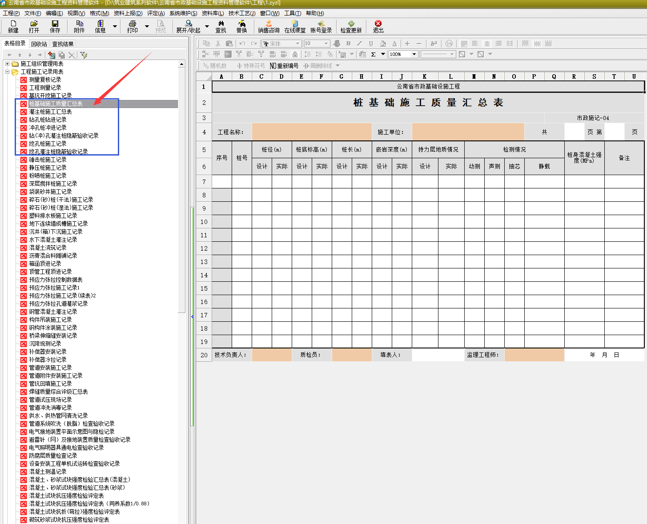Screen dimensions: 647x524
Task: Switch to the 查找结果 tab
Action: point(63,44)
